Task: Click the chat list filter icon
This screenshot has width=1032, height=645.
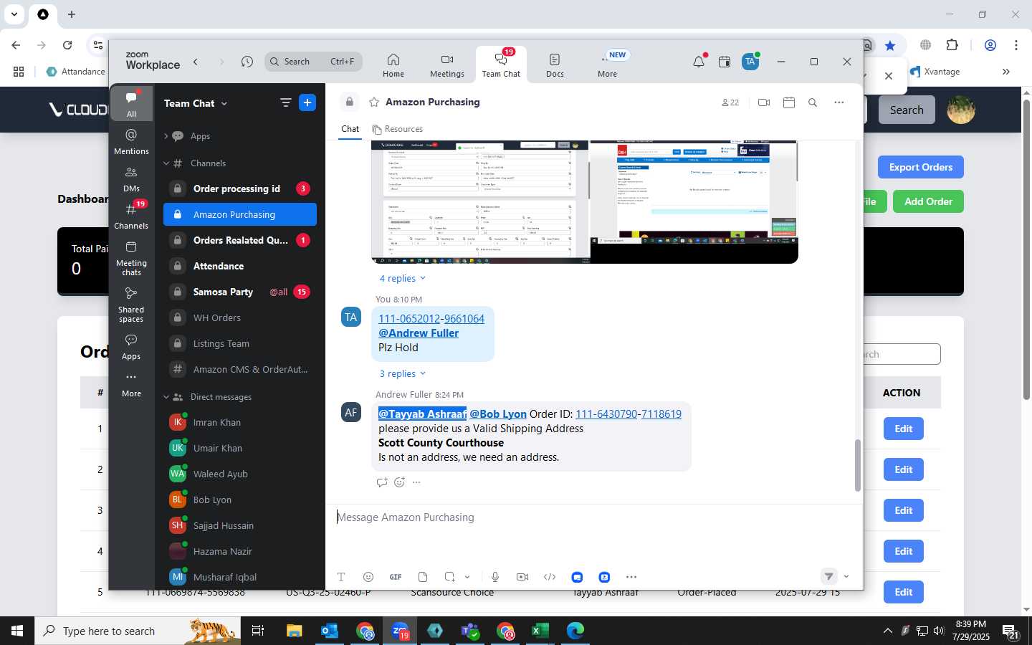Action: (285, 103)
